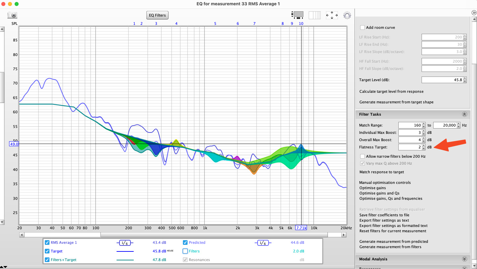
Task: Toggle RMS Average 1 trace visibility
Action: click(x=47, y=242)
